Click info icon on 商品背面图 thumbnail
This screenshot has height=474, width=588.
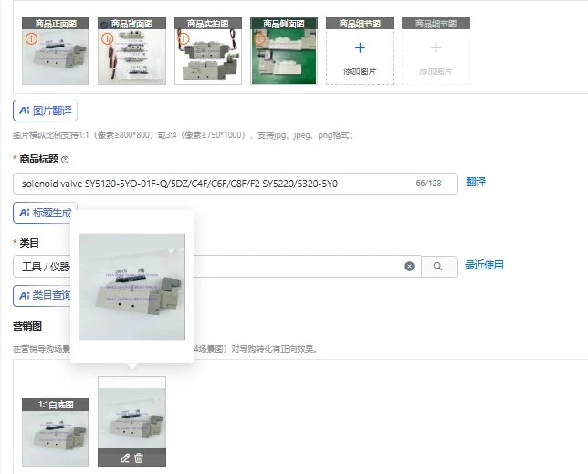pyautogui.click(x=107, y=38)
